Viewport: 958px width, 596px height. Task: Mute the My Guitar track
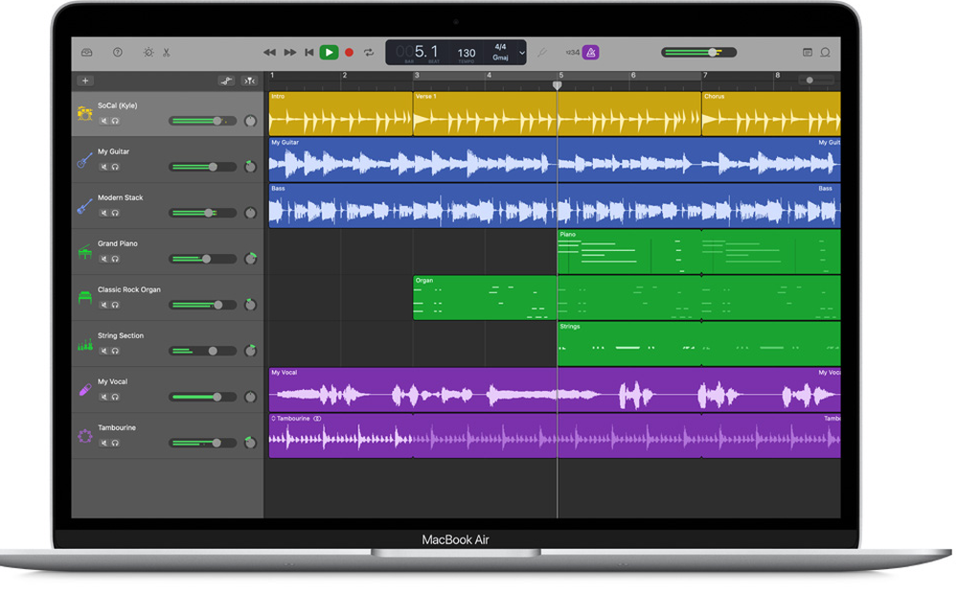click(104, 166)
